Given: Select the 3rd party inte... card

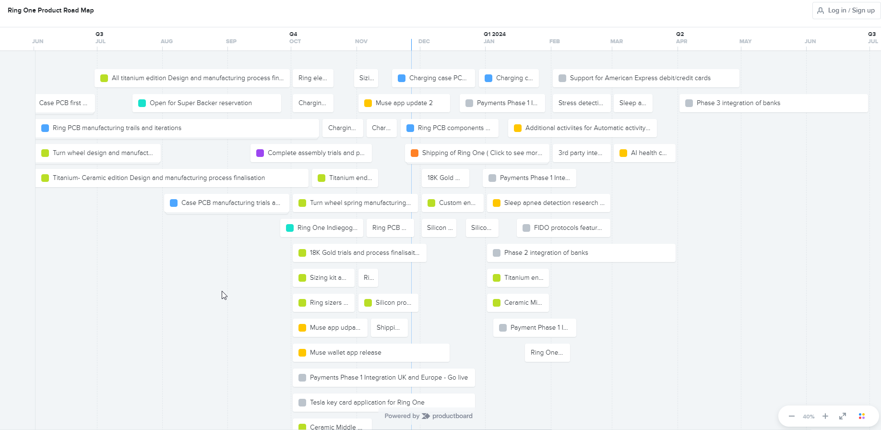Looking at the screenshot, I should coord(582,153).
